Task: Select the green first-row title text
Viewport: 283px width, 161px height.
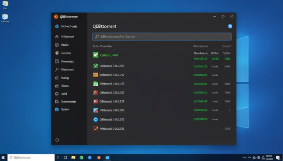Action: [x=109, y=55]
